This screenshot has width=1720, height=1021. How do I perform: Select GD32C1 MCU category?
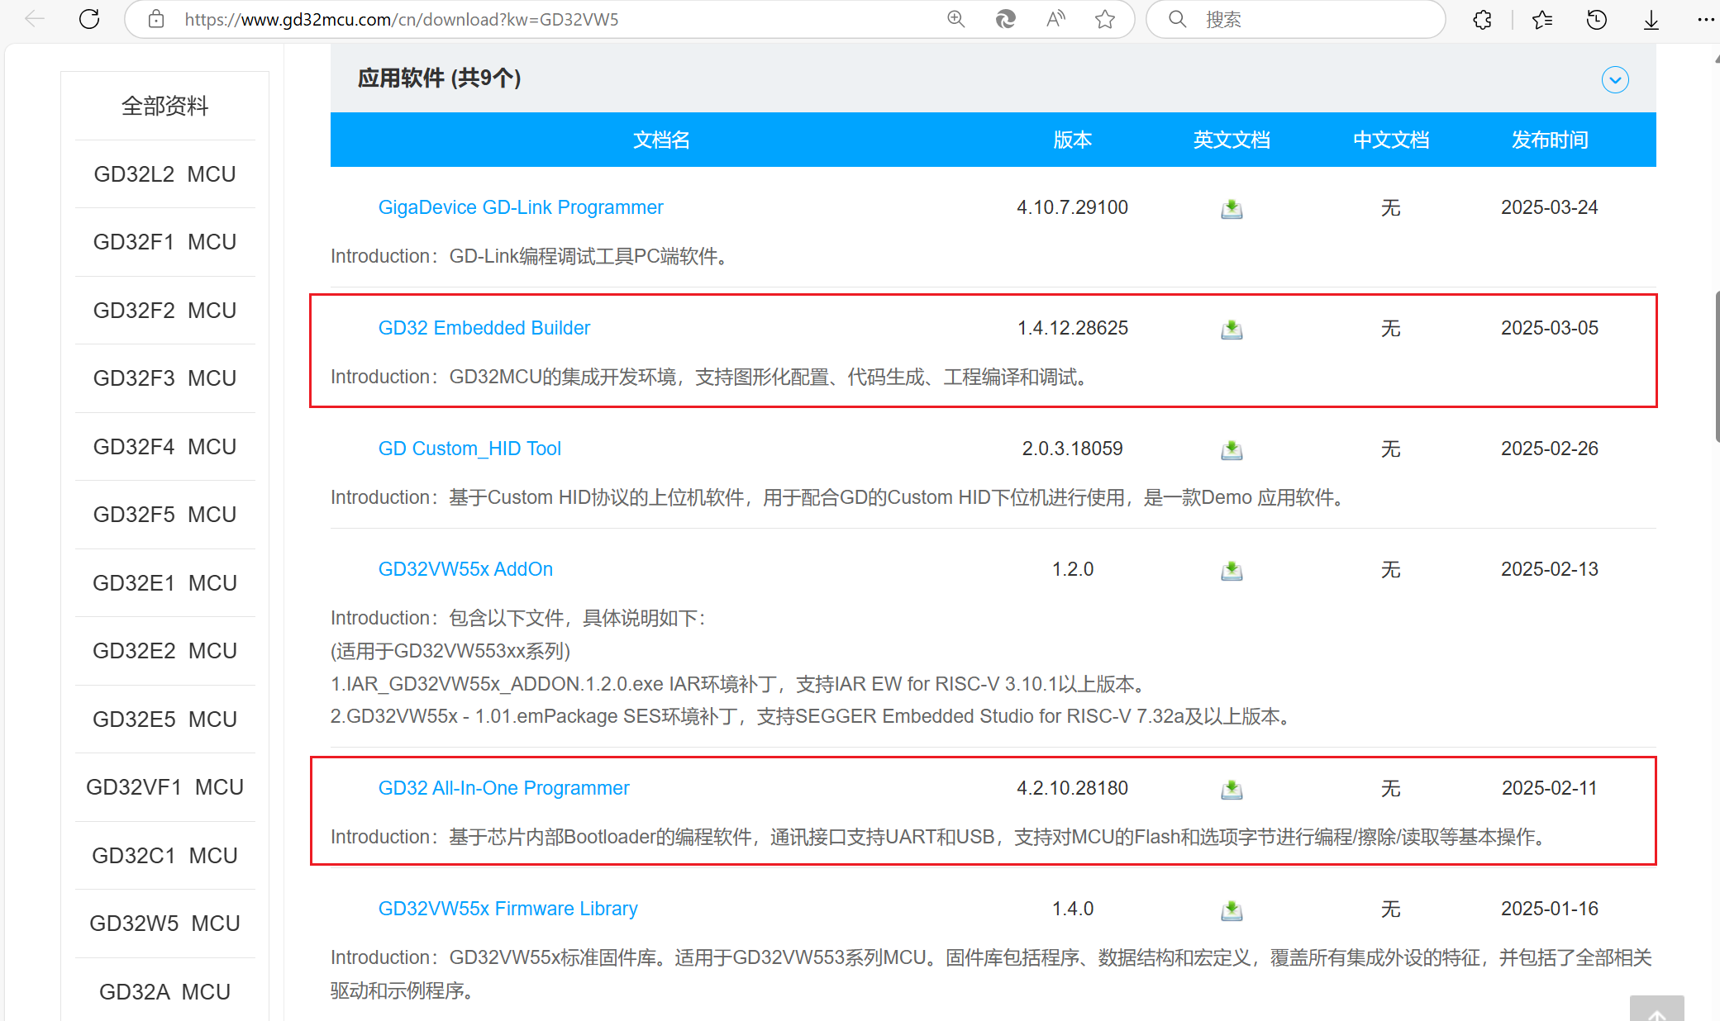click(165, 856)
